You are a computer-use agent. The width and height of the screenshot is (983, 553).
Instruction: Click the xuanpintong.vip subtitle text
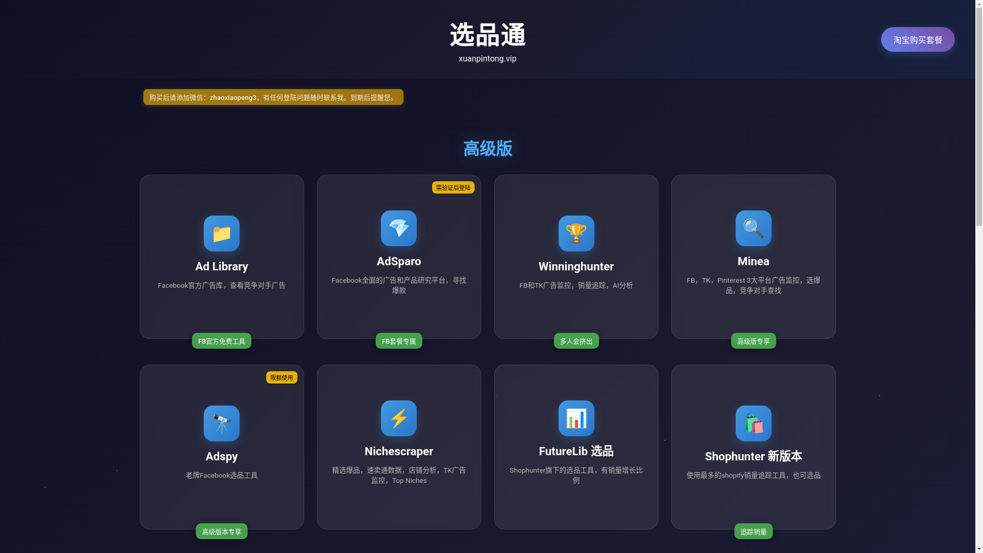point(487,59)
